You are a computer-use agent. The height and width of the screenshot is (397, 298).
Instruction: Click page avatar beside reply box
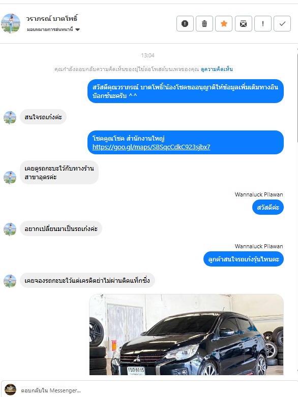coord(10,390)
